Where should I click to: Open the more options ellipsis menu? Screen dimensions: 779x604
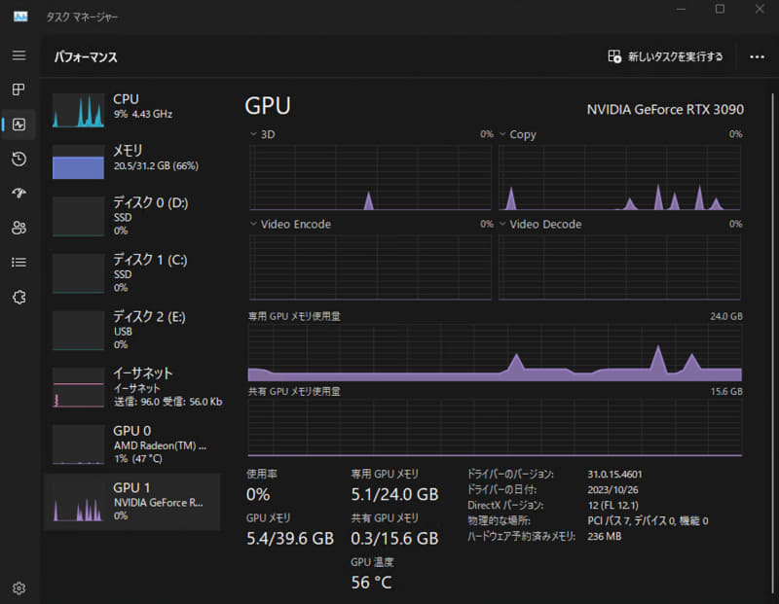click(x=757, y=57)
